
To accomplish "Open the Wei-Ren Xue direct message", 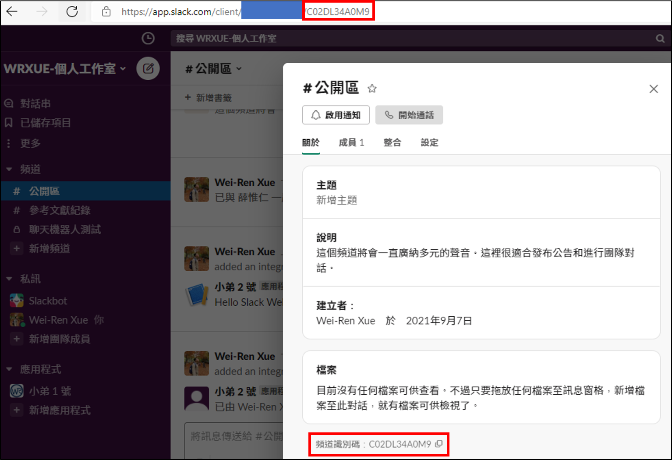I will [x=58, y=320].
